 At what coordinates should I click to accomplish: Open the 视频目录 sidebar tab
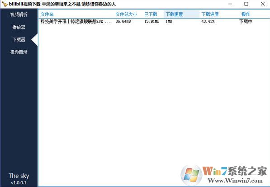pos(19,52)
